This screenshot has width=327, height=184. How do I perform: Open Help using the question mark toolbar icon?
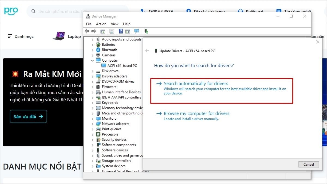tap(121, 31)
